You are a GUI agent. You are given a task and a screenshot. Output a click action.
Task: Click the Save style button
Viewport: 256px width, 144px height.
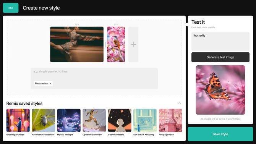220,134
